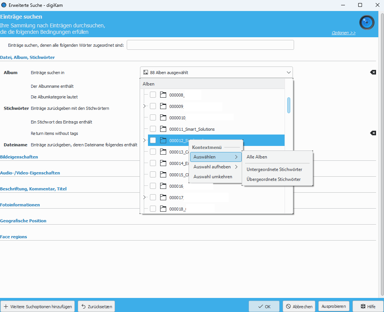Click the album list vertical scrollbar handle
Screen dimensions: 384x312
(289, 105)
